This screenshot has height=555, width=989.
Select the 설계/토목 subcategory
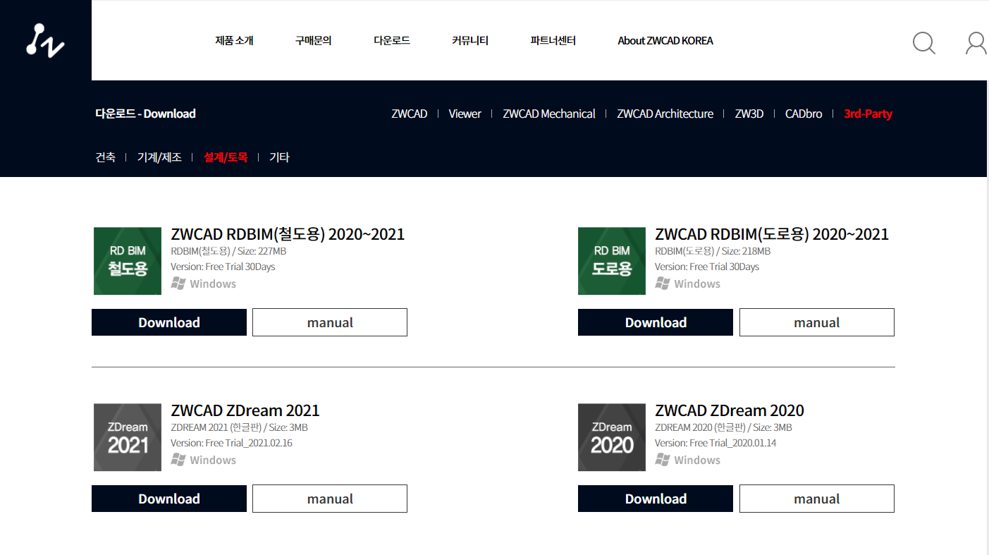pos(226,157)
